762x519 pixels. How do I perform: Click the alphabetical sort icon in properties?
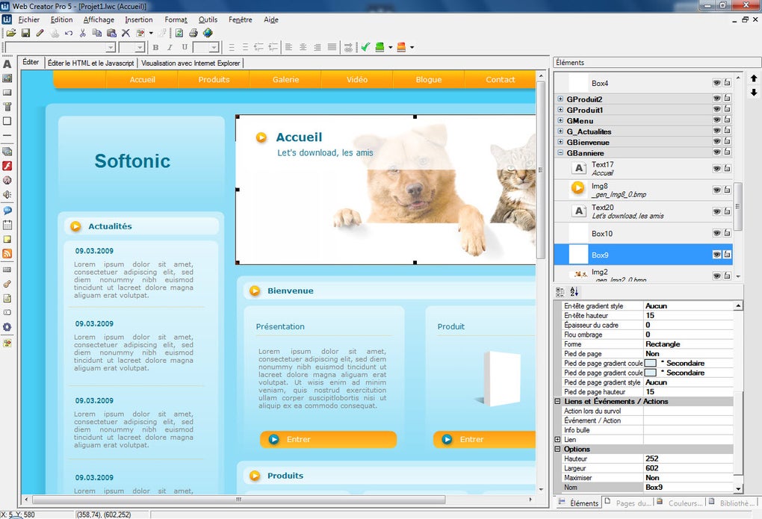[574, 291]
